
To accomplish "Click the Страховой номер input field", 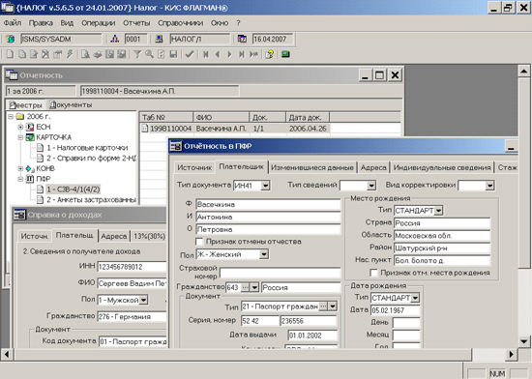I will (280, 273).
